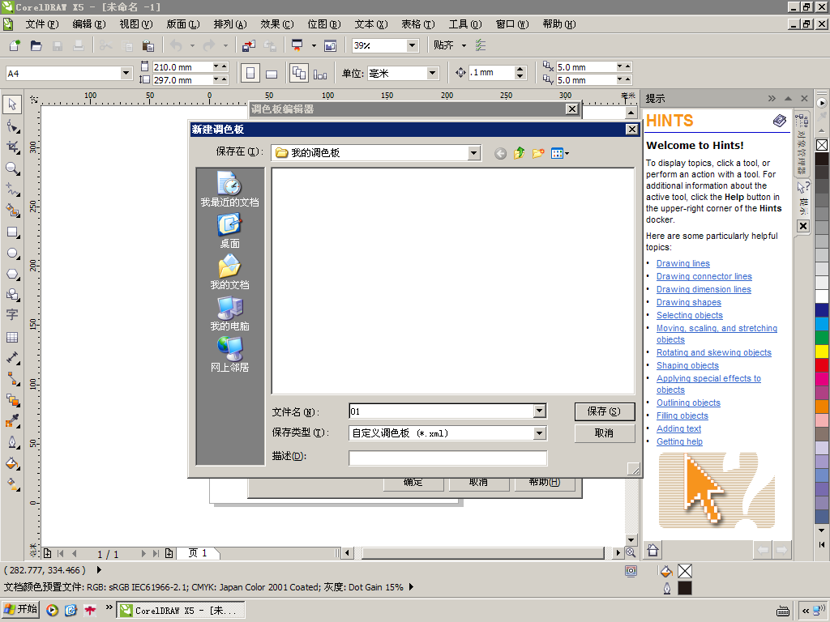
Task: Select the Rectangle tool
Action: 11,232
